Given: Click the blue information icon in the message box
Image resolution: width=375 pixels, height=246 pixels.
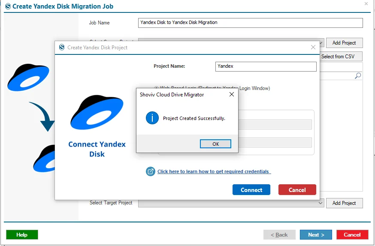Looking at the screenshot, I should [152, 118].
